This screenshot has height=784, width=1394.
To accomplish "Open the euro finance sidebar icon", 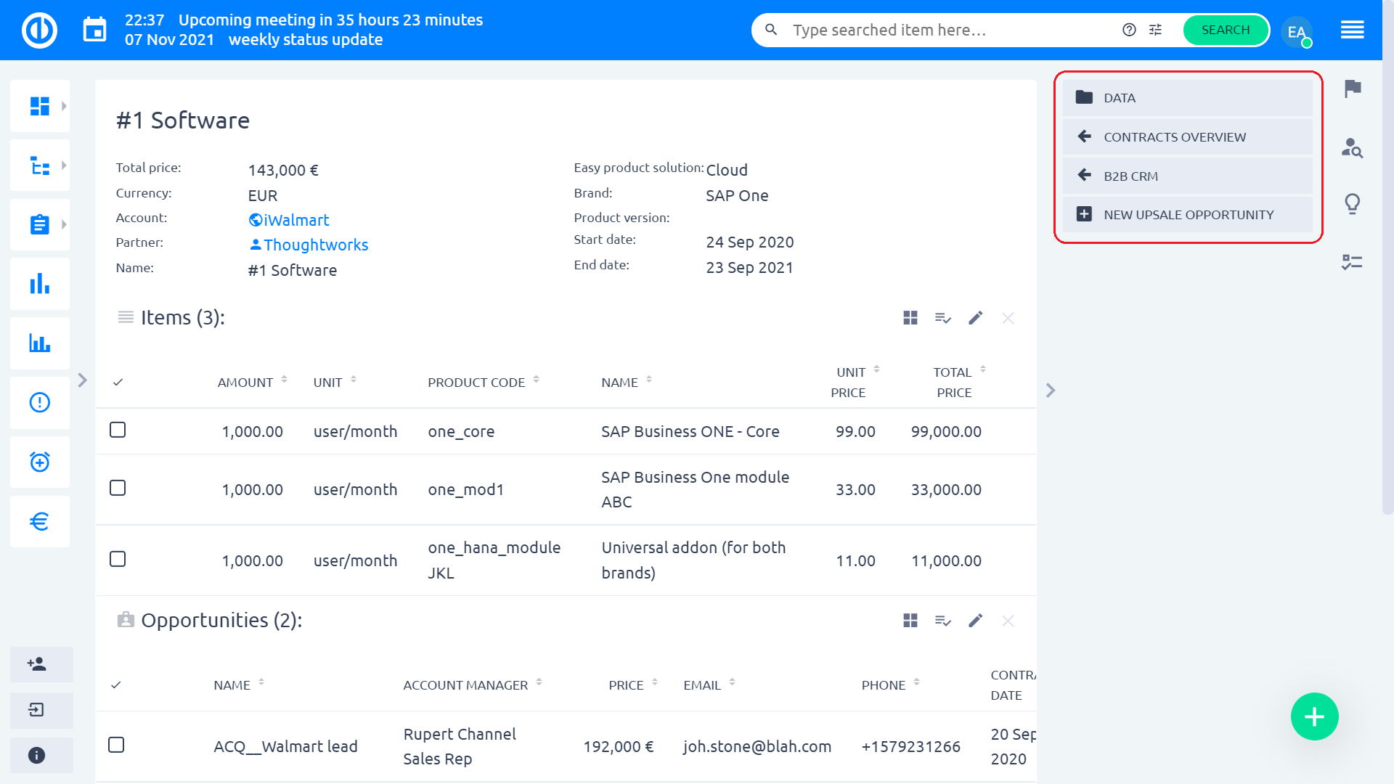I will click(39, 521).
